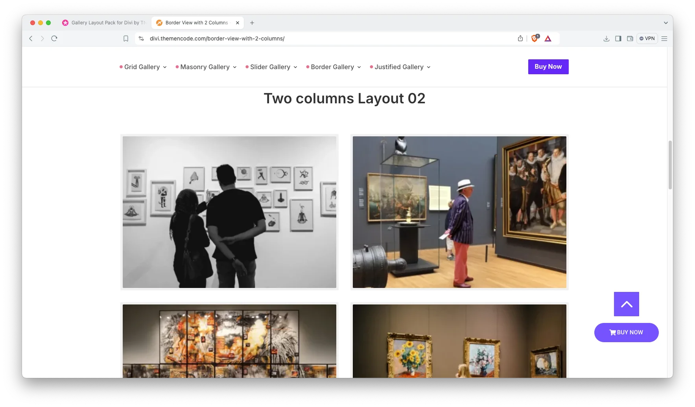Bookmark this page with the bookmark icon
This screenshot has width=695, height=407.
point(126,38)
